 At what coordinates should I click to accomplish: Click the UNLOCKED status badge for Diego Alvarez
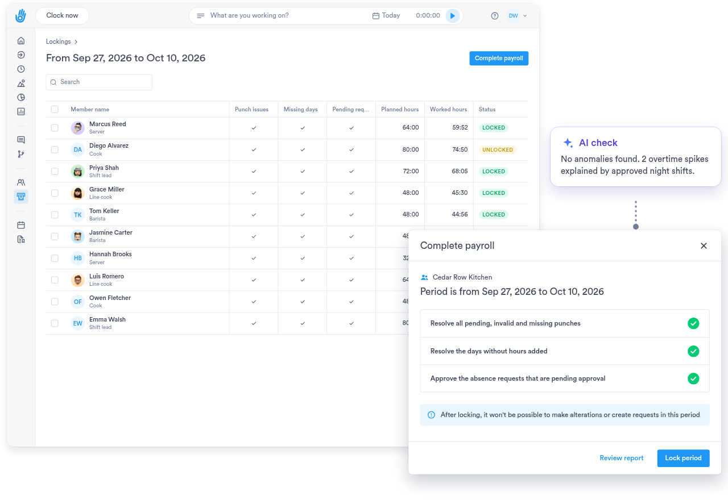pyautogui.click(x=498, y=150)
